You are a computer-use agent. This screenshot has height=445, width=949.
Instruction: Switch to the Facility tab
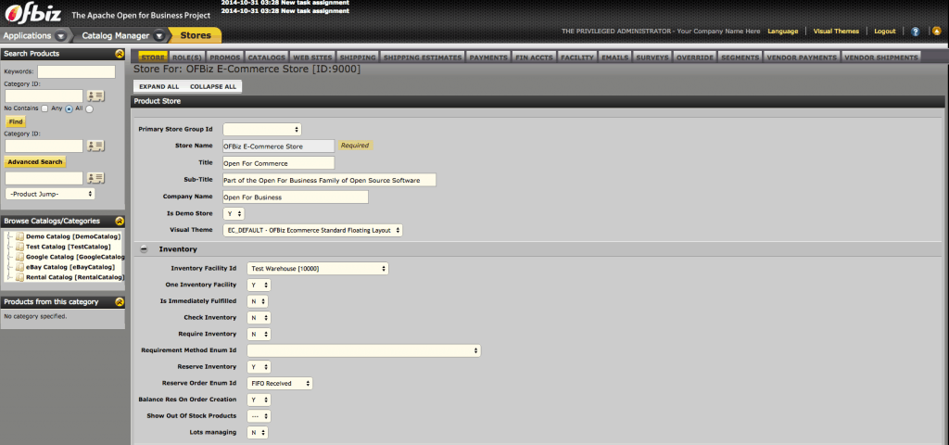coord(577,57)
